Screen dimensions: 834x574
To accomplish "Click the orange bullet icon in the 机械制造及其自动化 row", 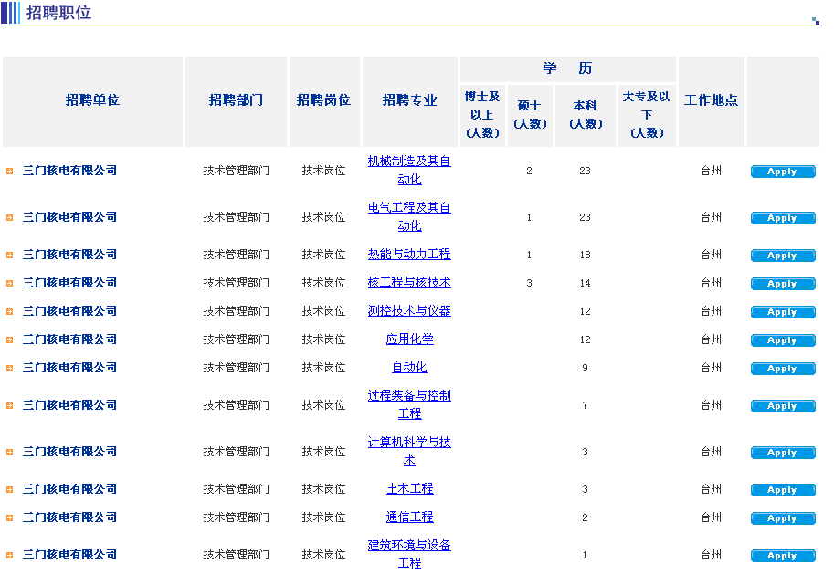I will pyautogui.click(x=9, y=171).
